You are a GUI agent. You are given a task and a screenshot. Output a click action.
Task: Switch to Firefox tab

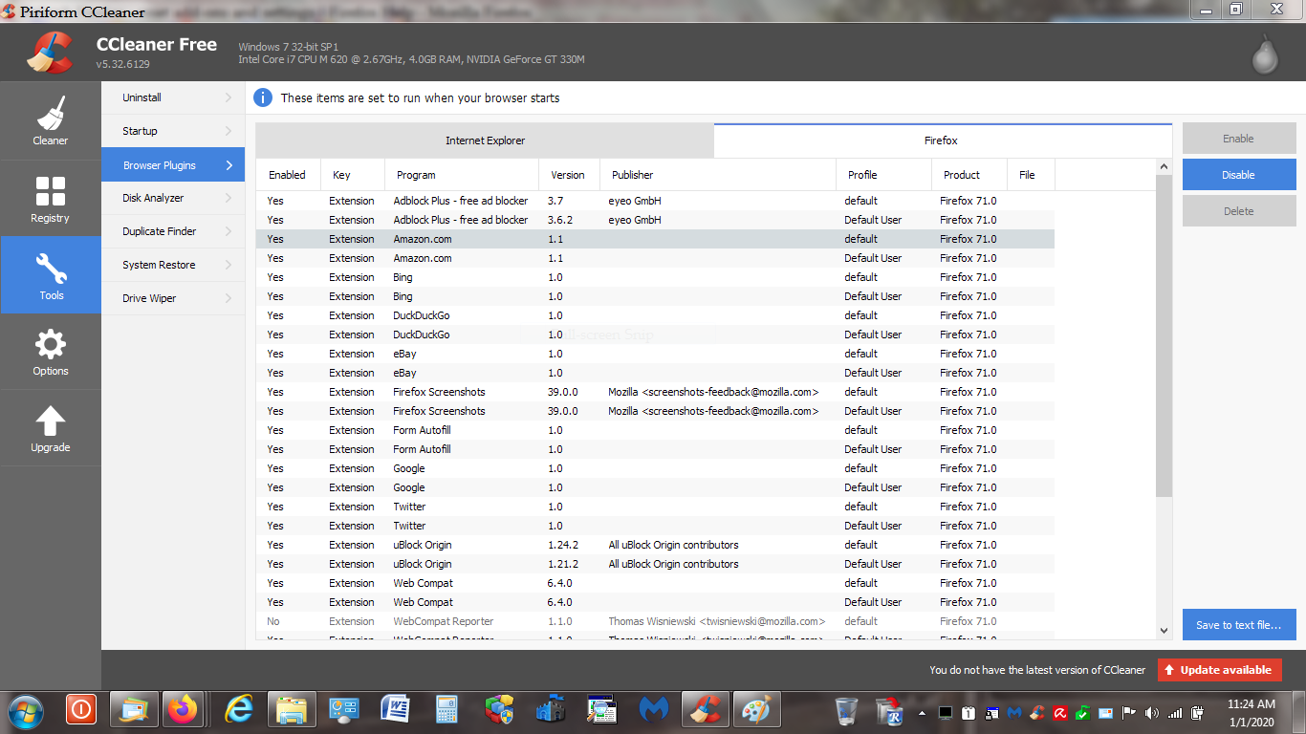pyautogui.click(x=942, y=140)
